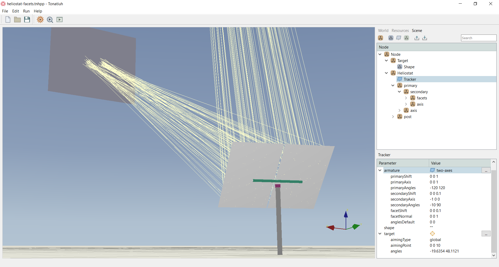Open the Help menu
499x267 pixels.
[38, 11]
